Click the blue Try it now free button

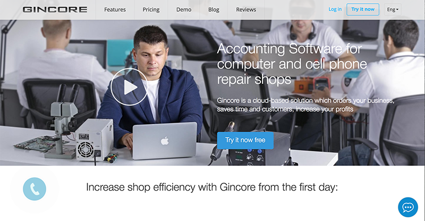[245, 140]
